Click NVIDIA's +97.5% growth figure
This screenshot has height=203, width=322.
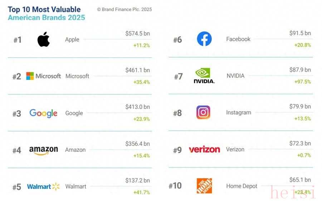[302, 82]
